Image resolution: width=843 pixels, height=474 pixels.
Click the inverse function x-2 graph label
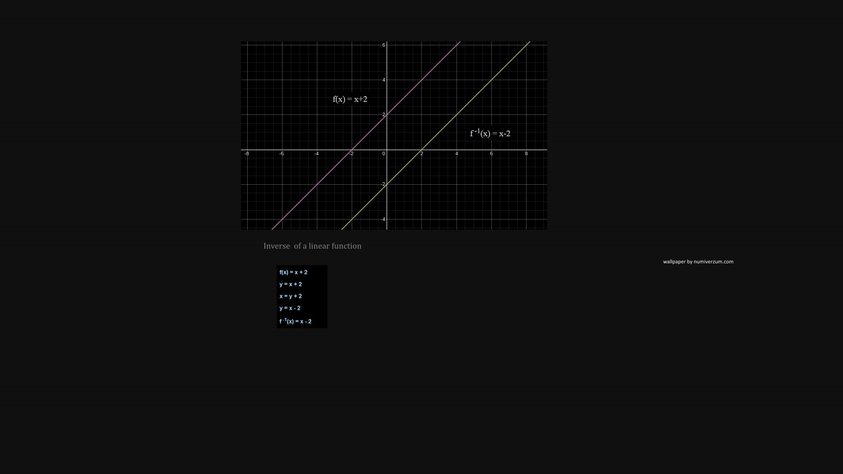(490, 133)
